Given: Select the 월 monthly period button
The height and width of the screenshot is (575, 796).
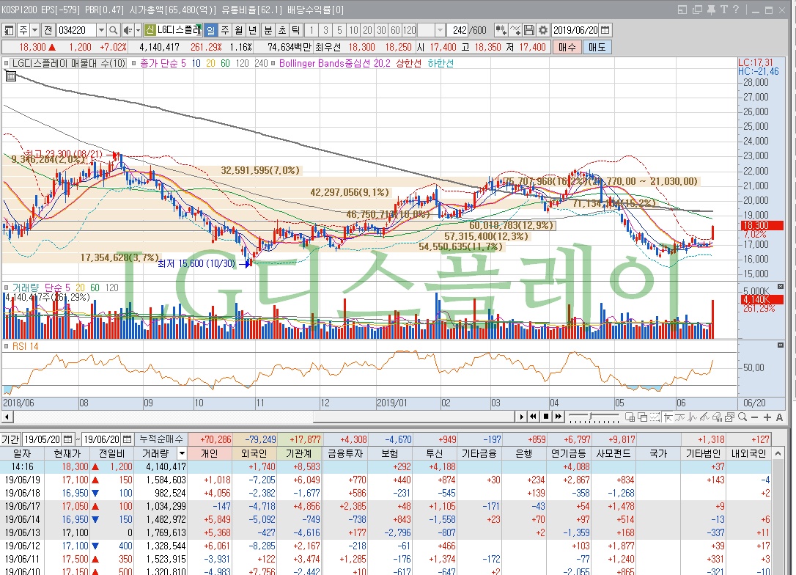Looking at the screenshot, I should [x=239, y=31].
